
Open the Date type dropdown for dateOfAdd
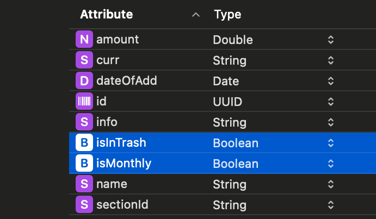tap(330, 81)
